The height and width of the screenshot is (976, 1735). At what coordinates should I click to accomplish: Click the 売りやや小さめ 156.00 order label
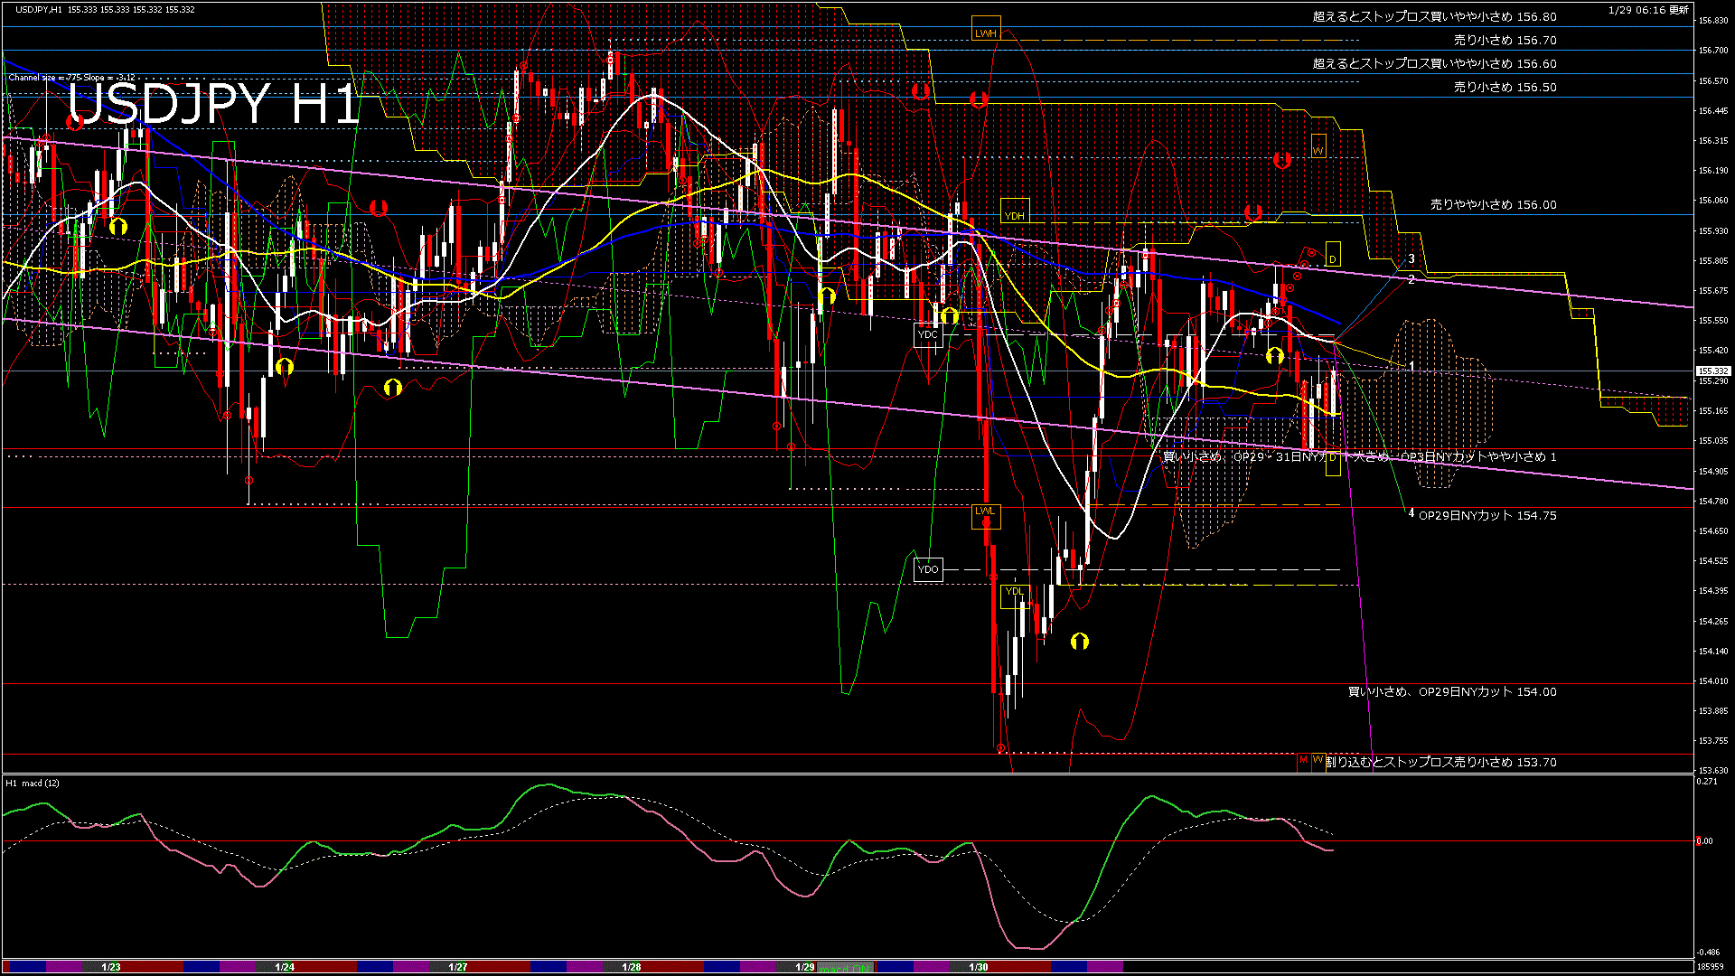[x=1493, y=205]
